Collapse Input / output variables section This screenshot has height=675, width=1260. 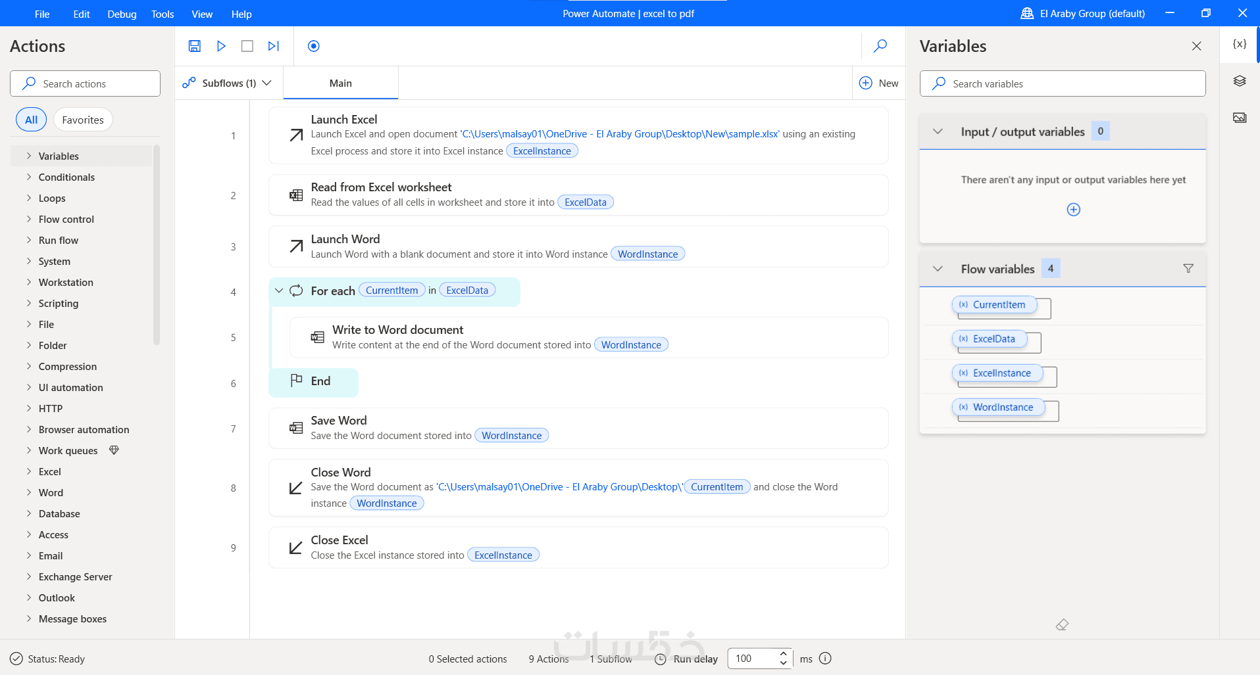click(938, 131)
